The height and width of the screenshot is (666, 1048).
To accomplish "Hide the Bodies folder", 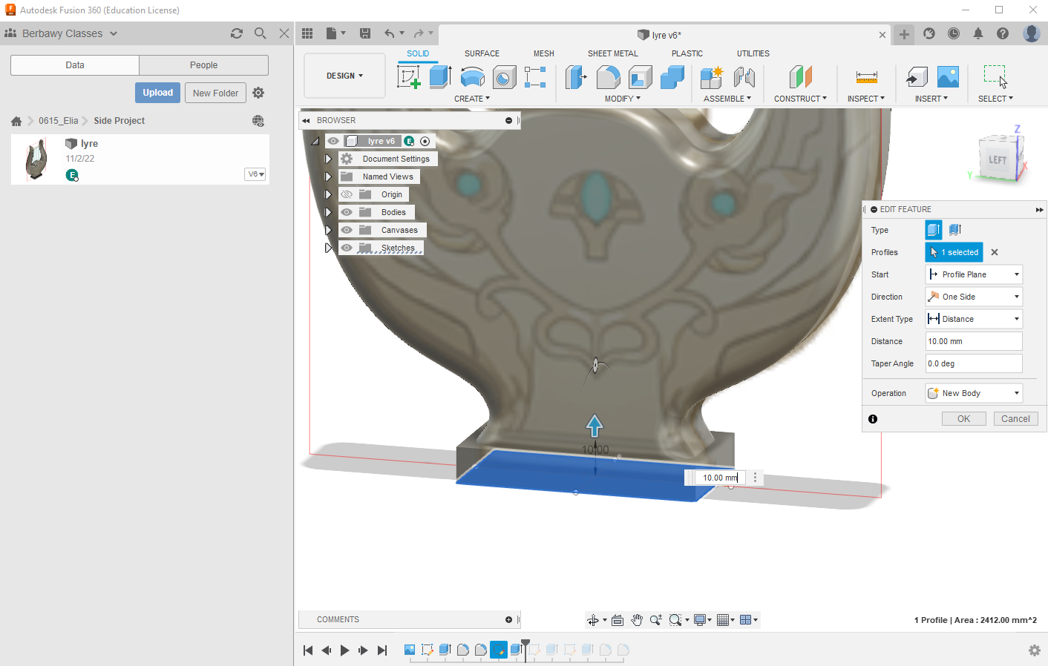I will tap(347, 212).
